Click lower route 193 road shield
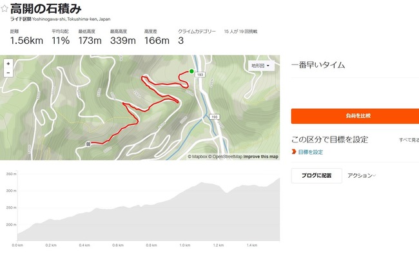 click(x=214, y=117)
